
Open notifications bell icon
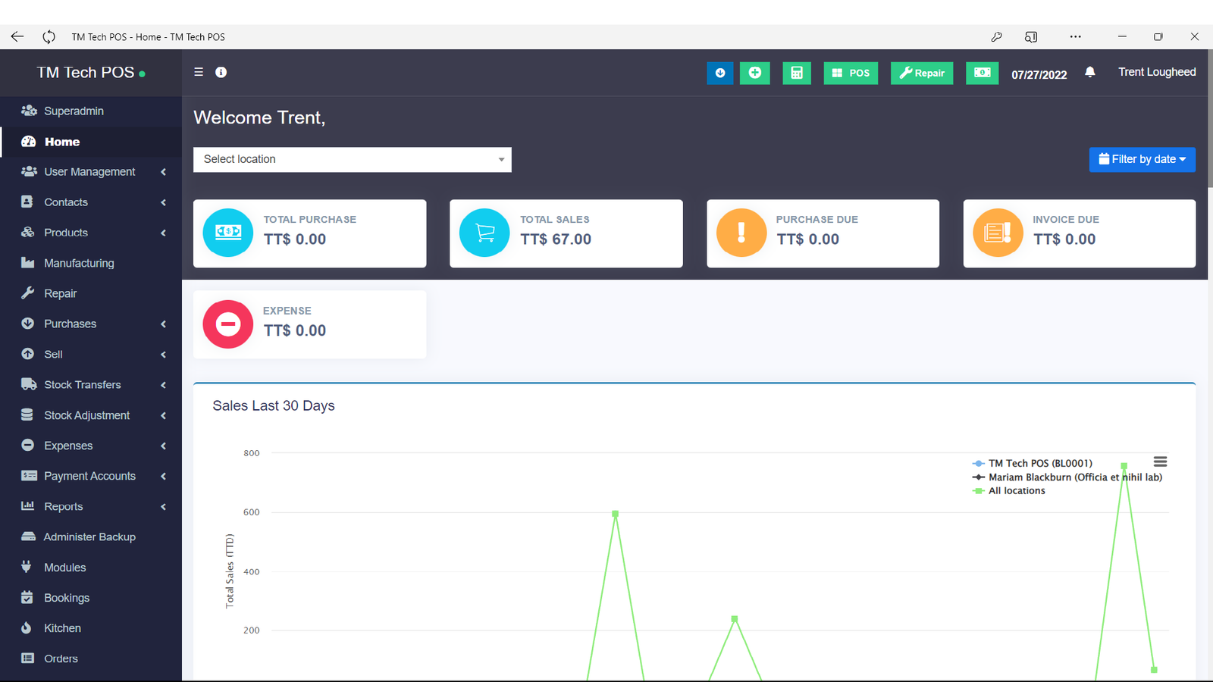[1089, 72]
